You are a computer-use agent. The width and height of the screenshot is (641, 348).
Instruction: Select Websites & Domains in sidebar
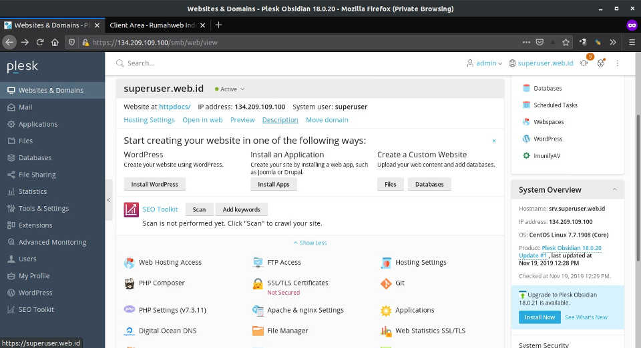point(52,90)
